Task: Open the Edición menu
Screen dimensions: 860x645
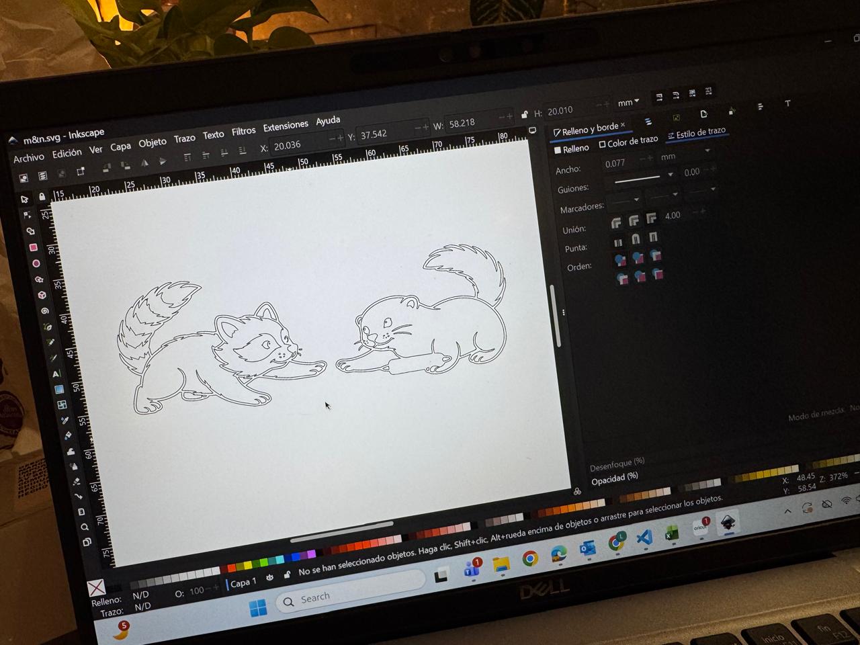Action: click(67, 153)
